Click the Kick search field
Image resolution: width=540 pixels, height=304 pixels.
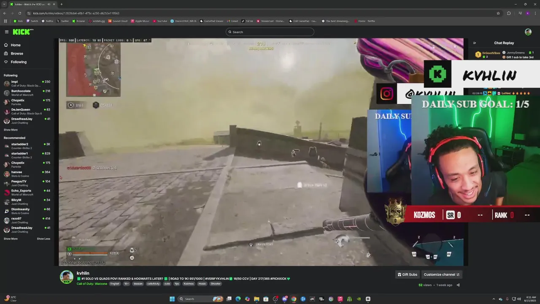coord(270,32)
